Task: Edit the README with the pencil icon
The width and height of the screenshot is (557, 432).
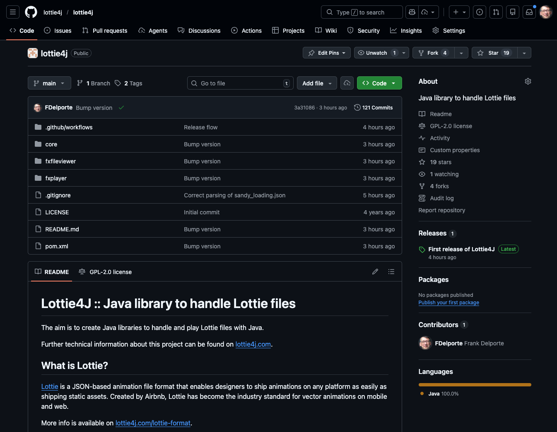Action: [x=375, y=272]
